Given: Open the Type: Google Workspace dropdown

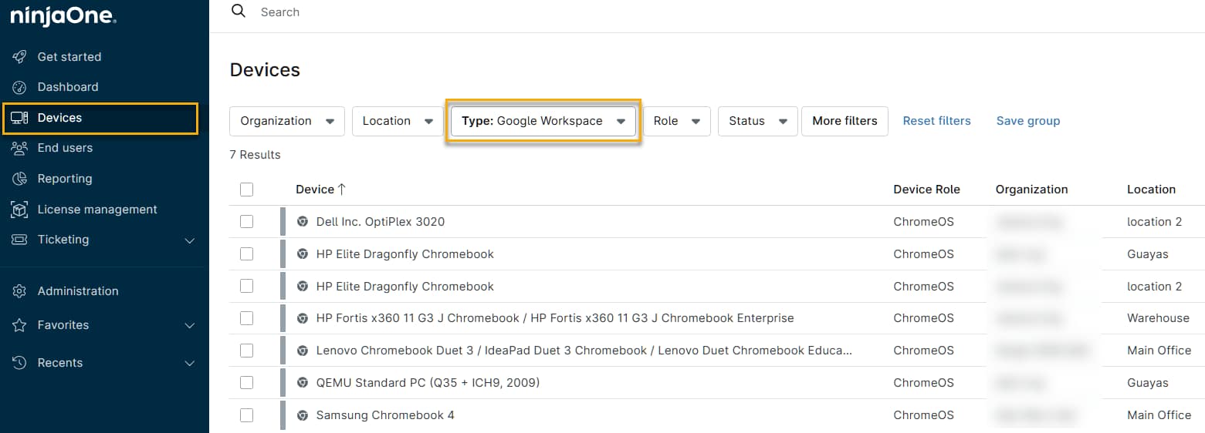Looking at the screenshot, I should (543, 121).
